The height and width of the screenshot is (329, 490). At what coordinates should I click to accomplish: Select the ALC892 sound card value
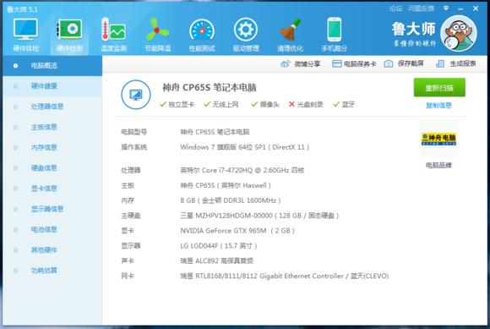[x=216, y=260]
